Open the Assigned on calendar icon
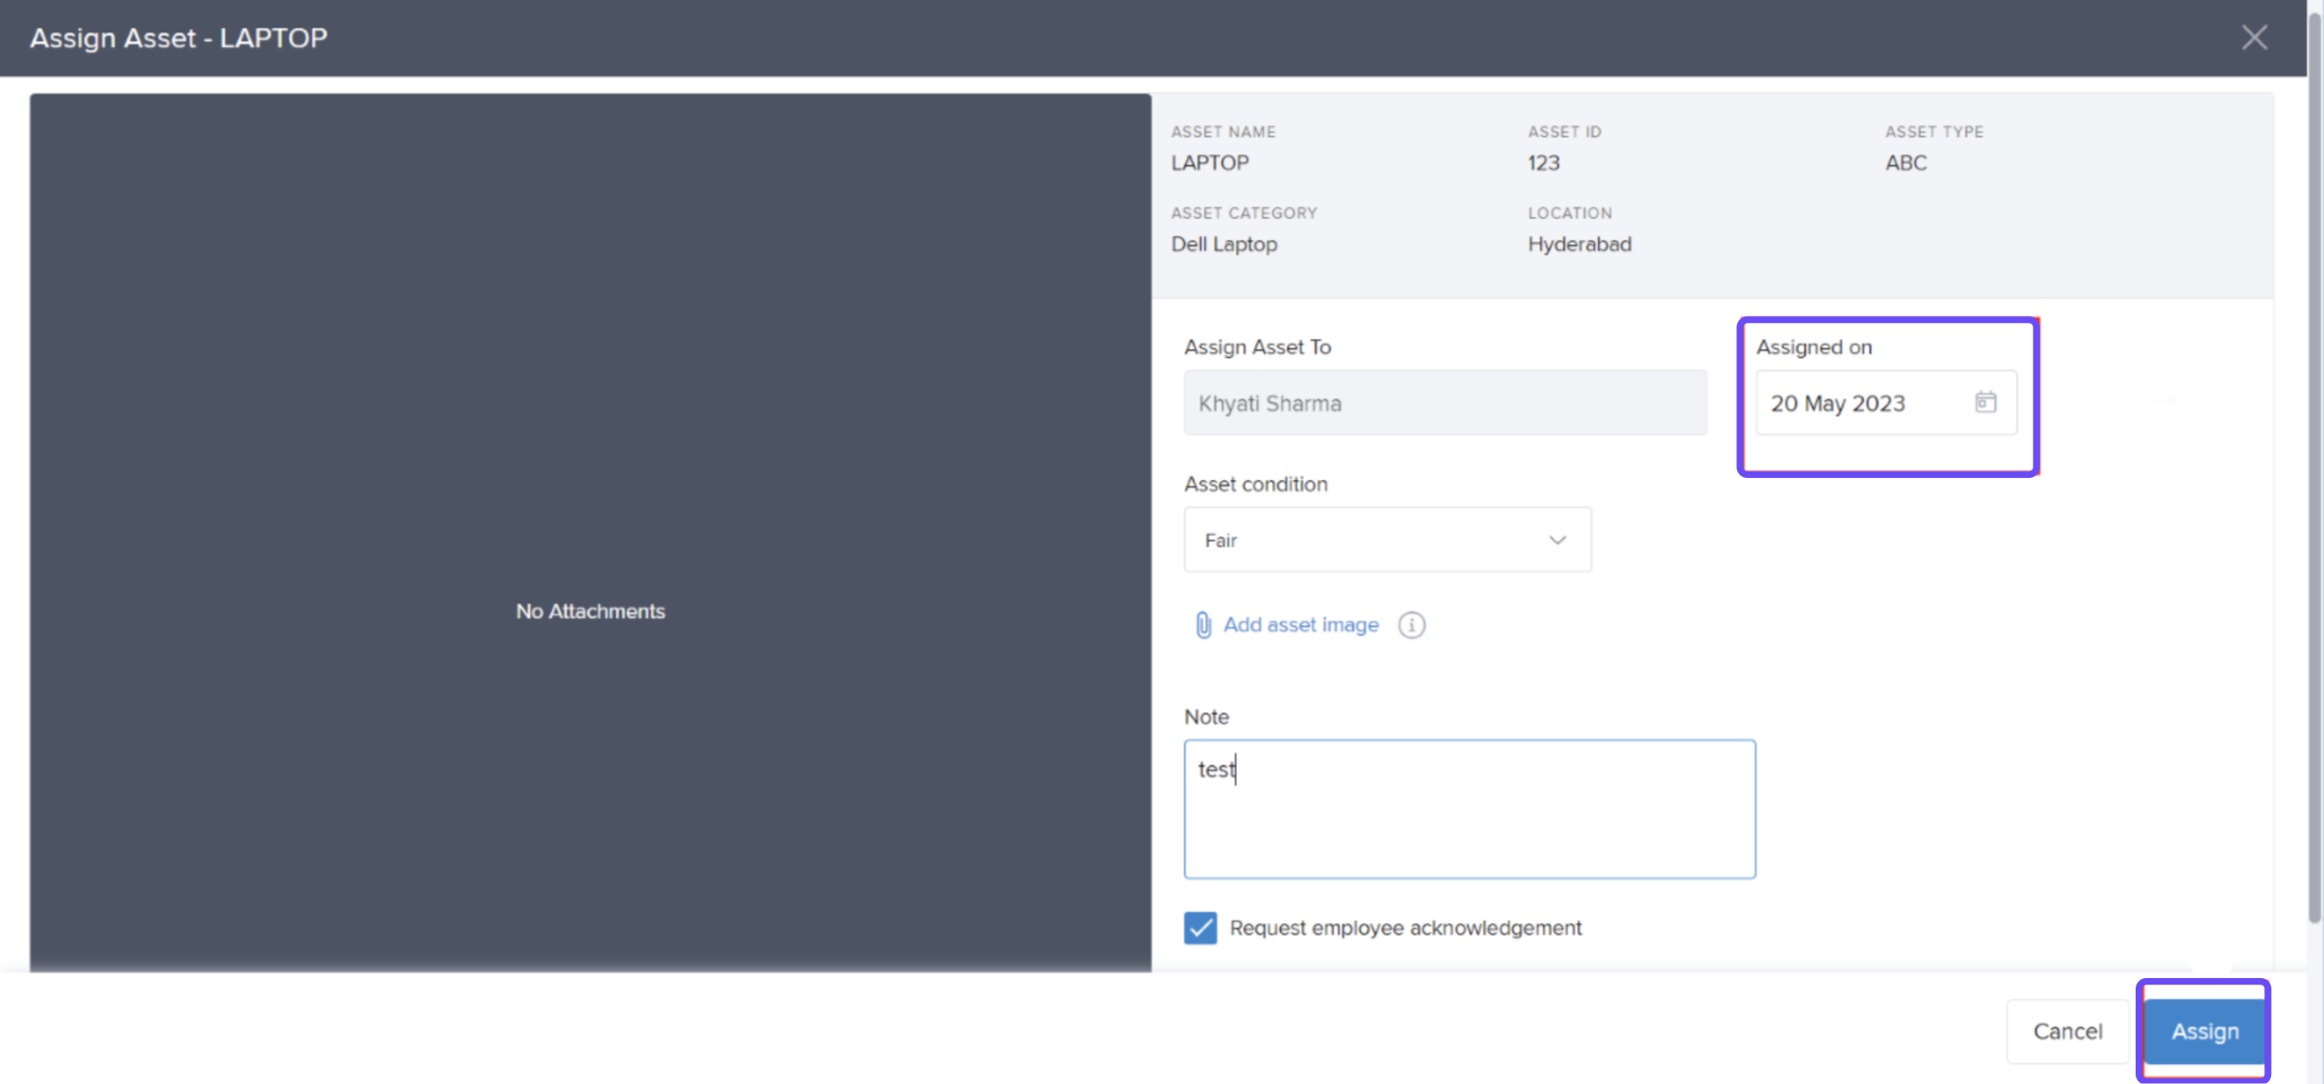The width and height of the screenshot is (2324, 1084). click(x=1985, y=402)
